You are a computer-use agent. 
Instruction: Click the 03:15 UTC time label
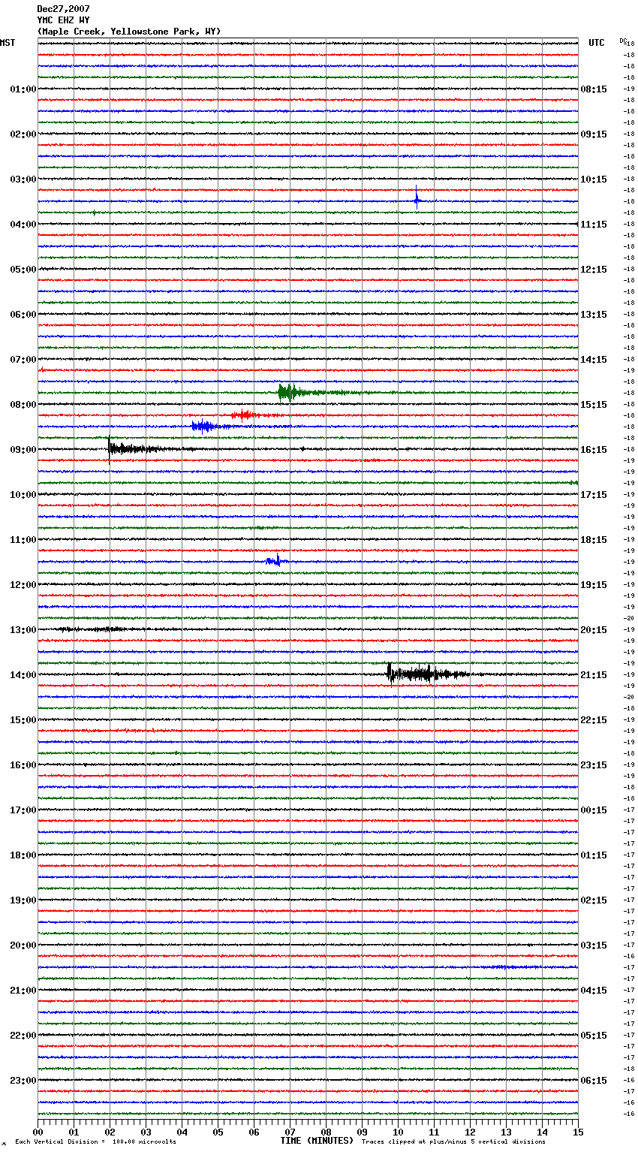click(x=594, y=945)
